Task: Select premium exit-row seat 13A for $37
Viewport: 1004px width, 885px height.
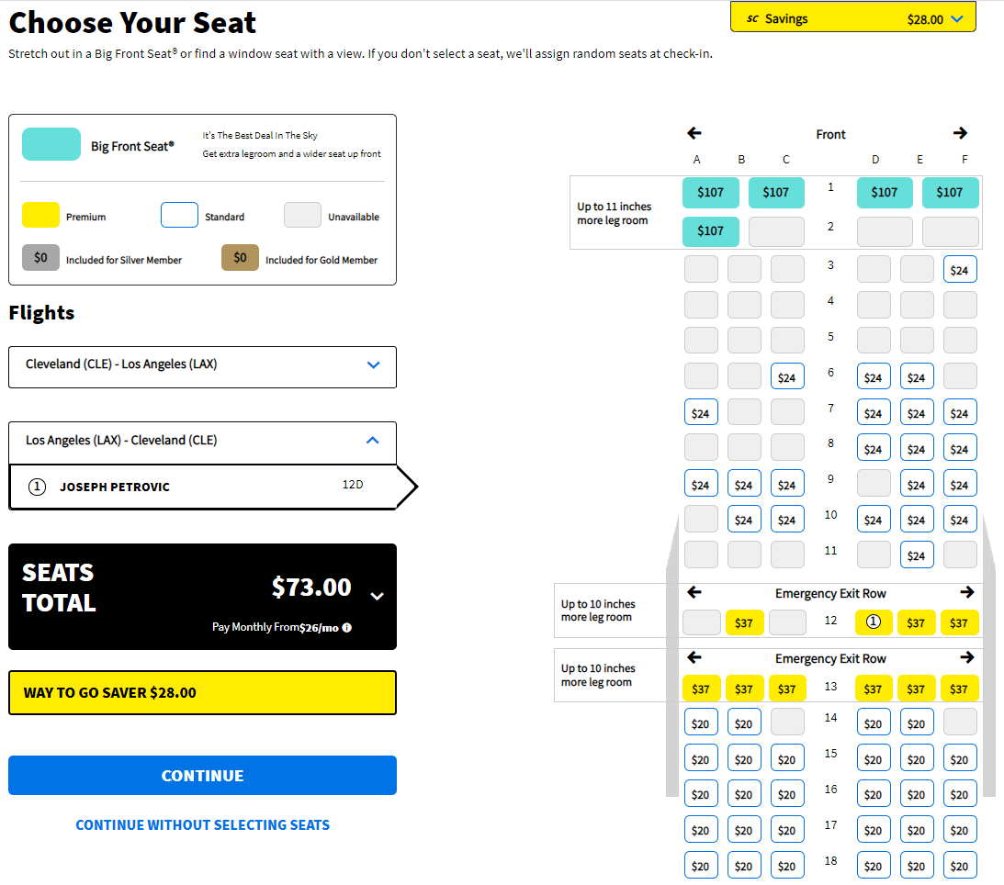Action: pos(701,689)
